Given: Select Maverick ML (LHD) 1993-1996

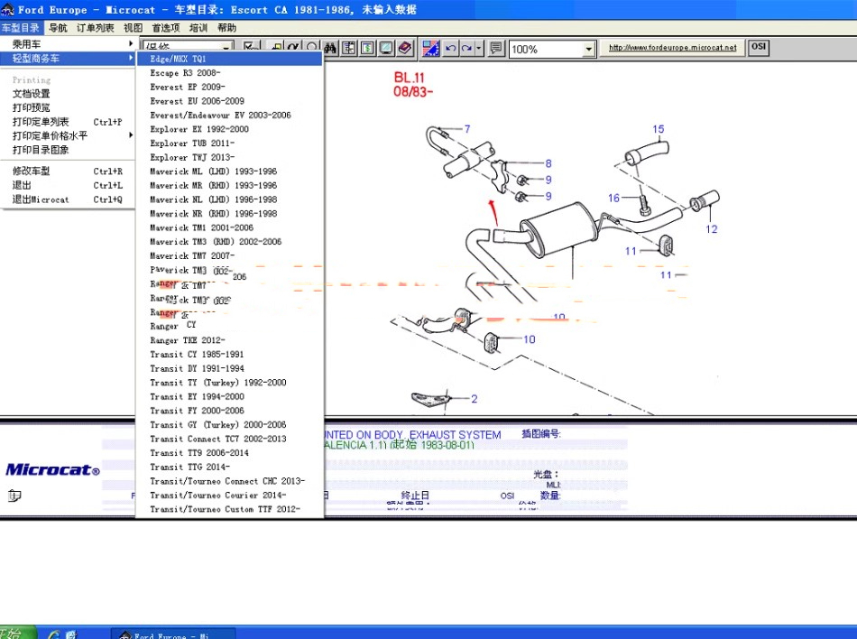Looking at the screenshot, I should click(229, 171).
